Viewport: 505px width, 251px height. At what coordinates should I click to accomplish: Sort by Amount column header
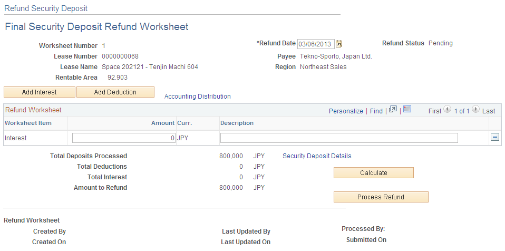(x=163, y=123)
